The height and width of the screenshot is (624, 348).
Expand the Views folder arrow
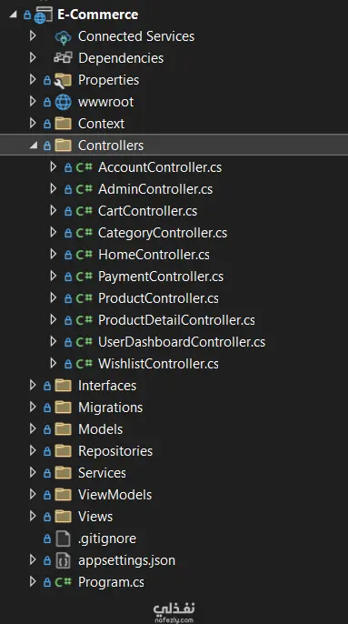pos(33,516)
